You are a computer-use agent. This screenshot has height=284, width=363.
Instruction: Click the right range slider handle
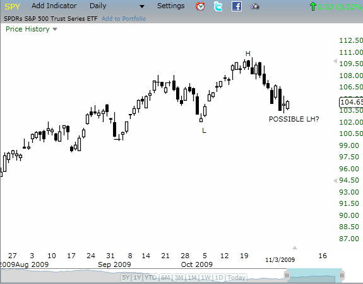coord(342,275)
